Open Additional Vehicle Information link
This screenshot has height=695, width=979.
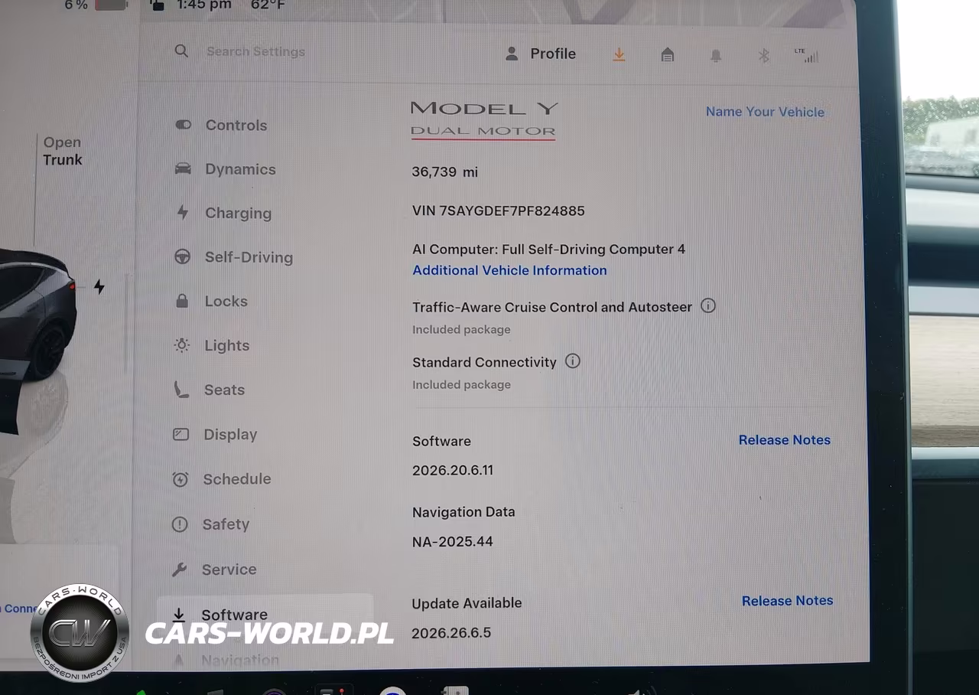point(509,270)
